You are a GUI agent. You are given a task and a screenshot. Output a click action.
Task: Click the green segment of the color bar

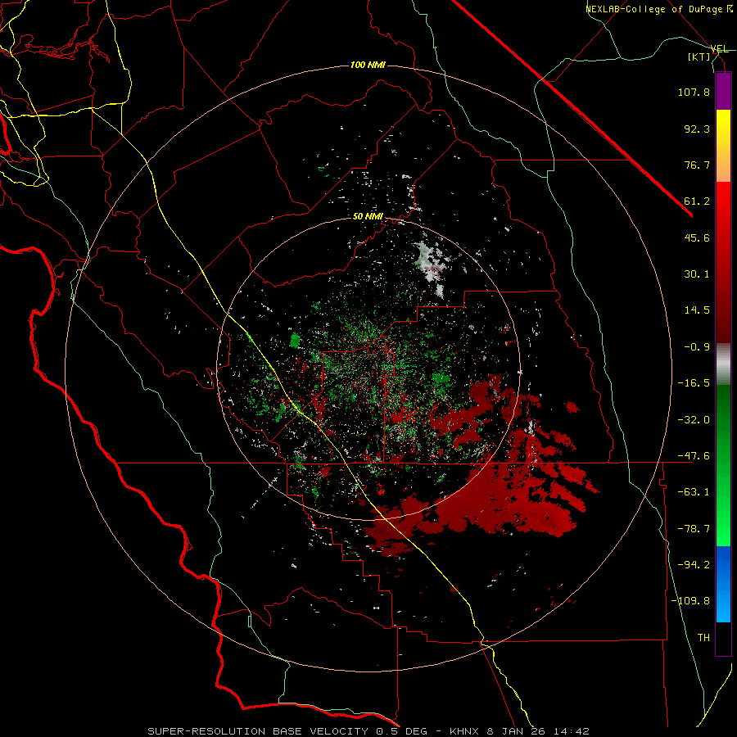click(723, 465)
